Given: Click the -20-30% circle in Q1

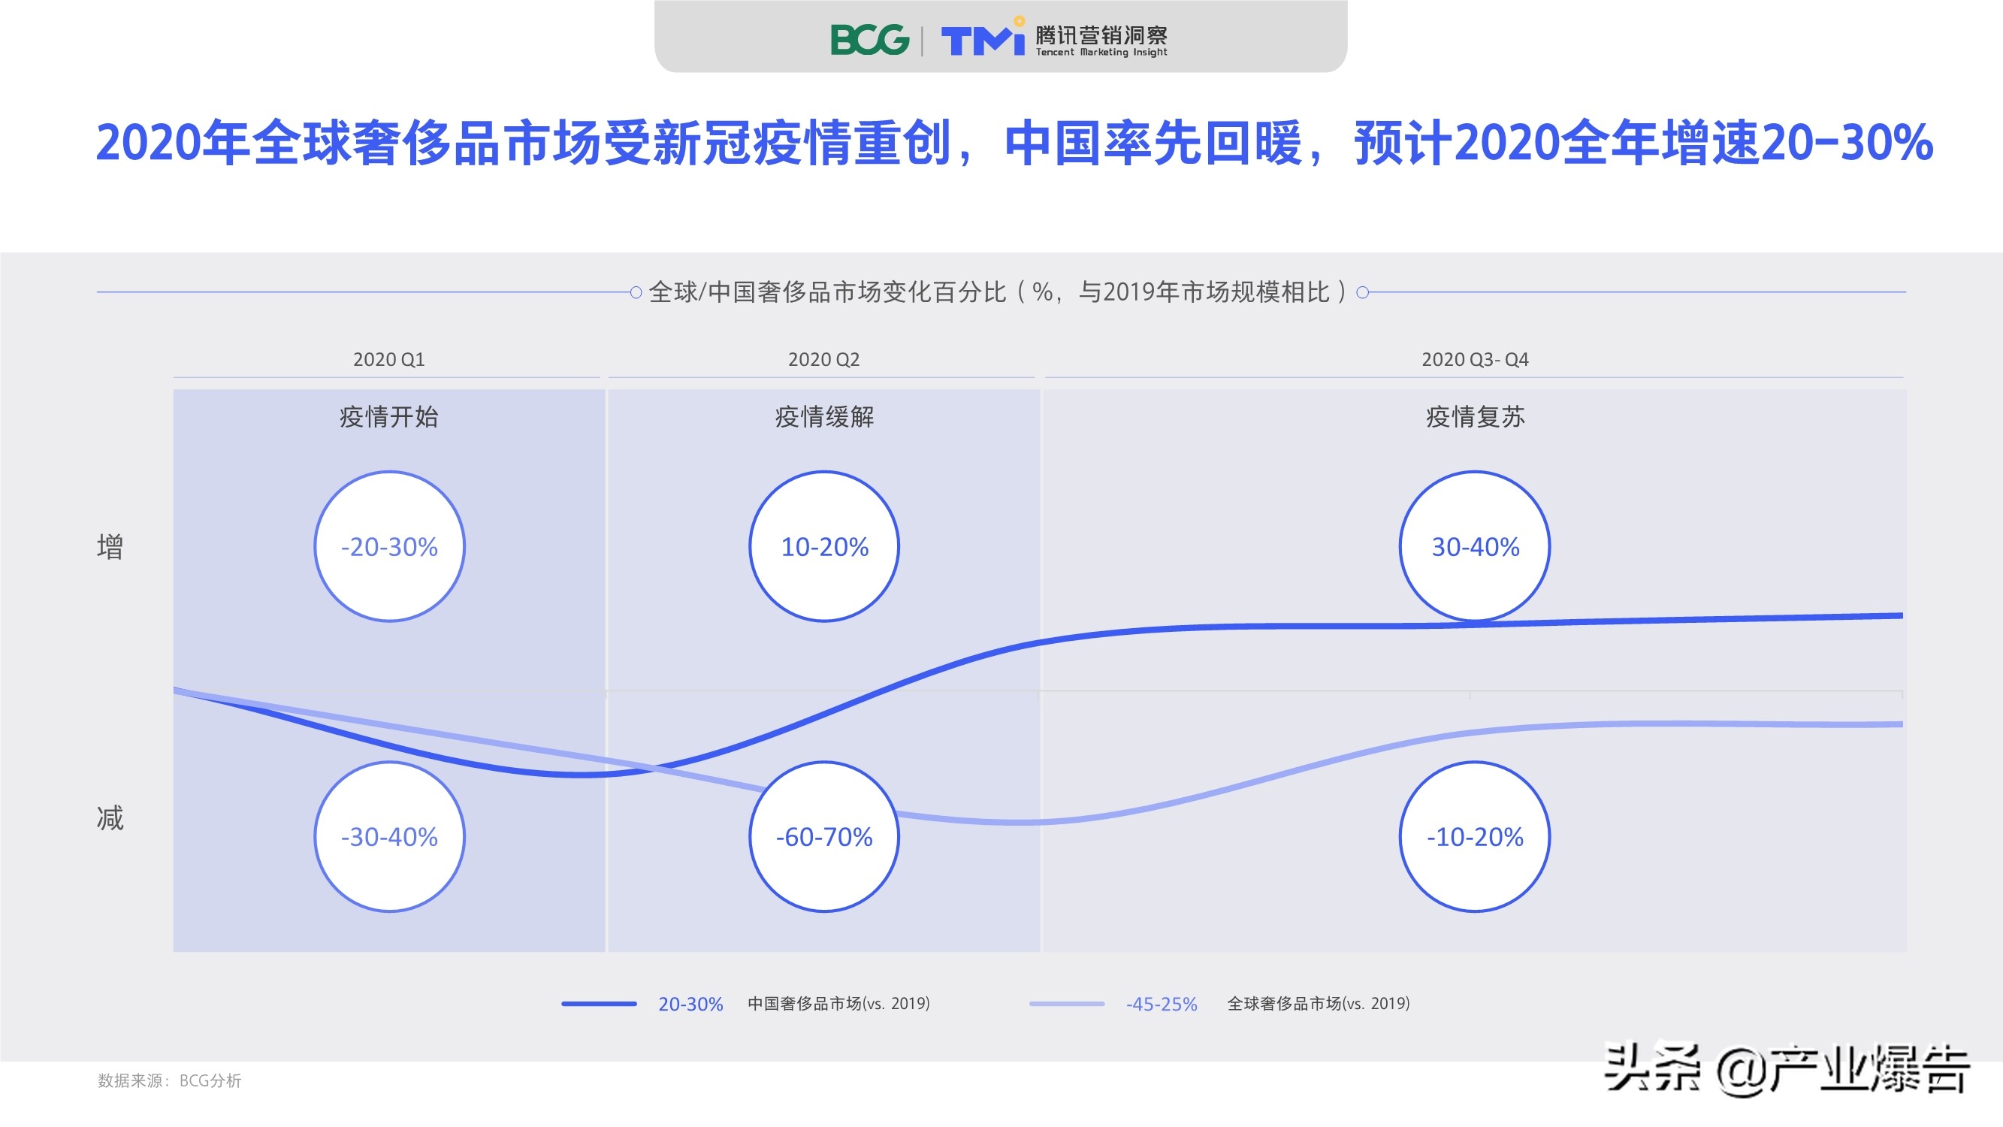Looking at the screenshot, I should coord(390,546).
